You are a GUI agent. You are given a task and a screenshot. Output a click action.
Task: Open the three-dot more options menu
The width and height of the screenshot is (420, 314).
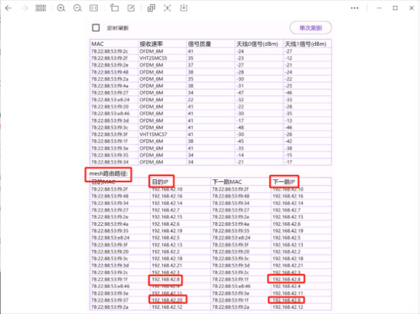[x=355, y=8]
